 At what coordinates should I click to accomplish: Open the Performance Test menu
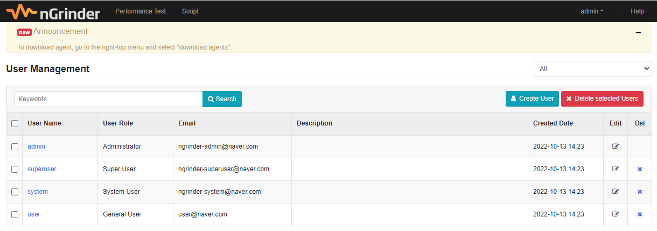click(141, 11)
